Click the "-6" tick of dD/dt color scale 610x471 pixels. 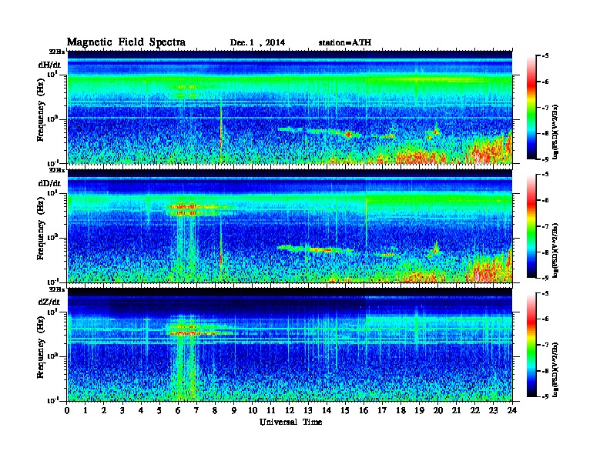[x=545, y=201]
